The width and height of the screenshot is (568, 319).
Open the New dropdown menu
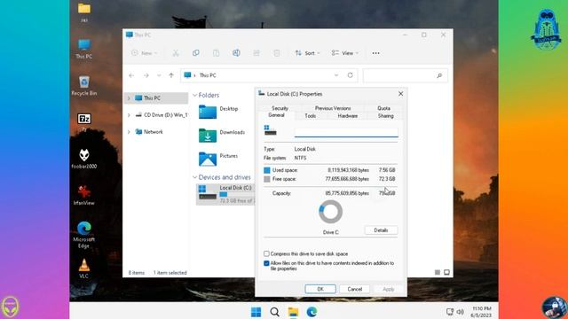pos(145,53)
